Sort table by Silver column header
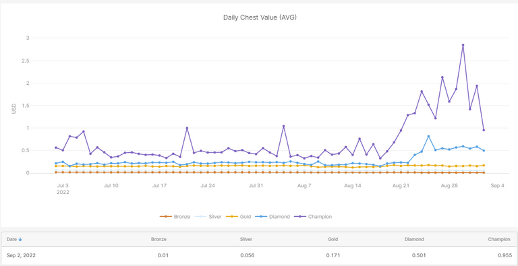 tap(246, 240)
